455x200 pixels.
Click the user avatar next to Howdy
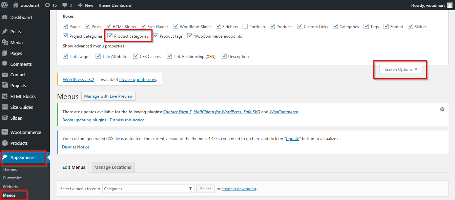pos(449,5)
